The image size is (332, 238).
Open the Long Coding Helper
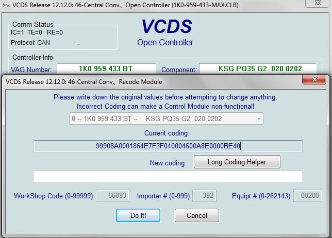click(237, 162)
